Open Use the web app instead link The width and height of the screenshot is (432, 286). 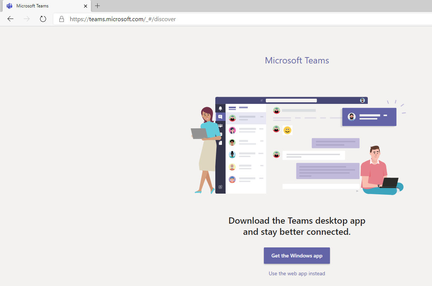[297, 273]
